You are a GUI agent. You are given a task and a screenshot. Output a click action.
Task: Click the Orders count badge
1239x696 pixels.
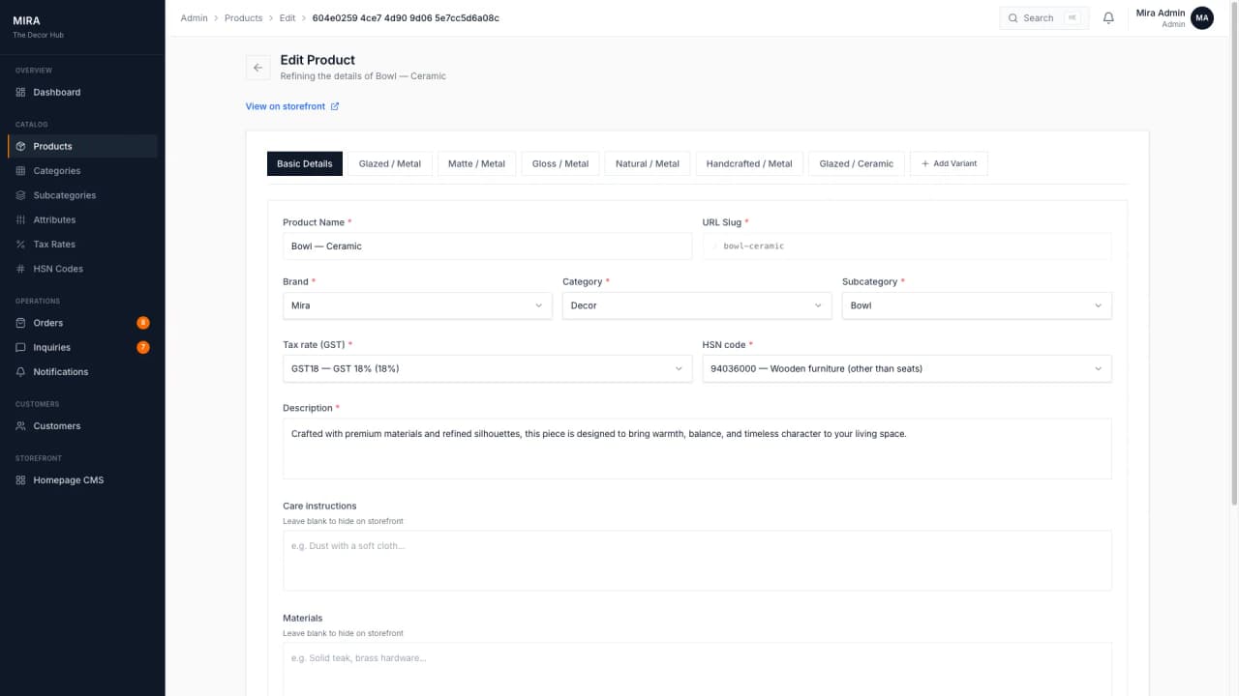[x=143, y=323]
